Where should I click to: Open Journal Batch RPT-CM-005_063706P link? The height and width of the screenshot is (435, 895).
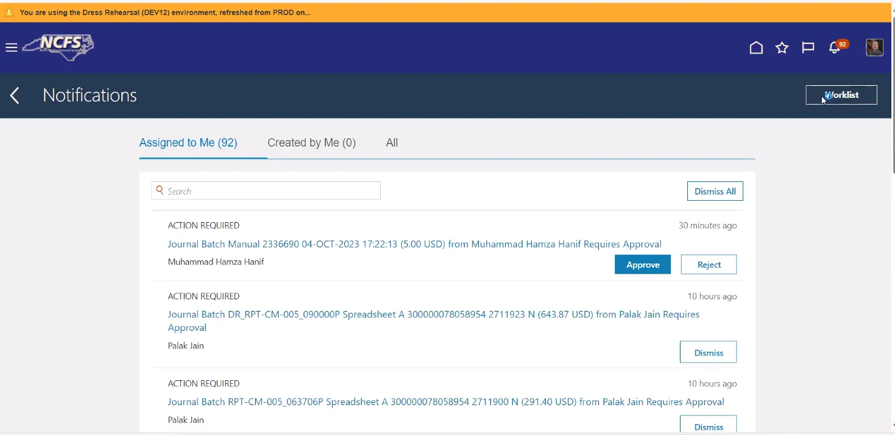[446, 402]
